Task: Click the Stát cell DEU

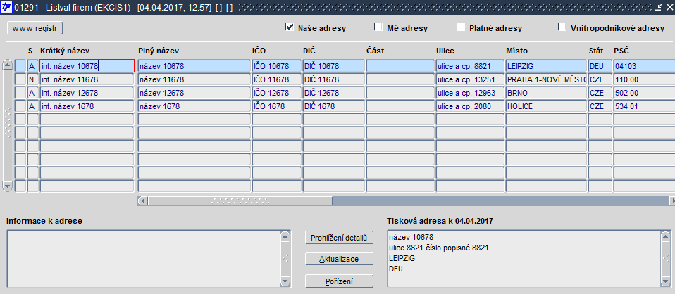Action: (600, 66)
